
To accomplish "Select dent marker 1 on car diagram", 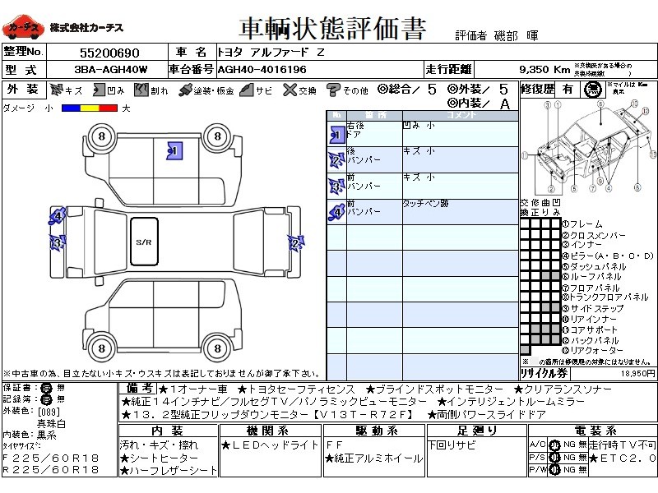I will (x=173, y=150).
